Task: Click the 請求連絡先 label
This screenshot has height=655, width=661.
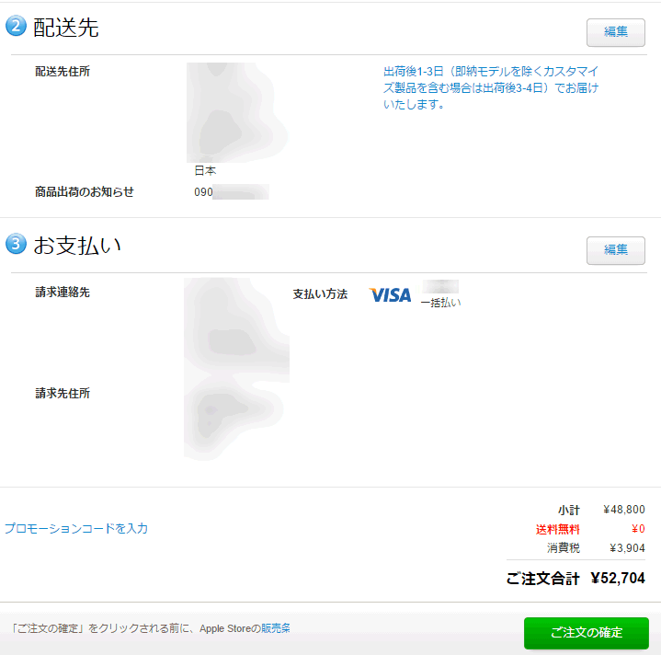Action: [63, 292]
